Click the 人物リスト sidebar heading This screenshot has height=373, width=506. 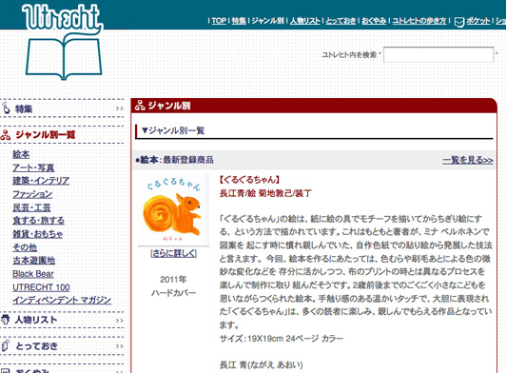tap(36, 320)
